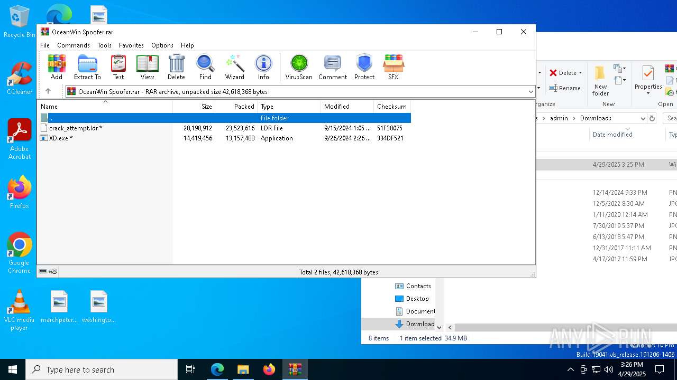The width and height of the screenshot is (677, 380).
Task: Show archive Info
Action: click(x=263, y=67)
